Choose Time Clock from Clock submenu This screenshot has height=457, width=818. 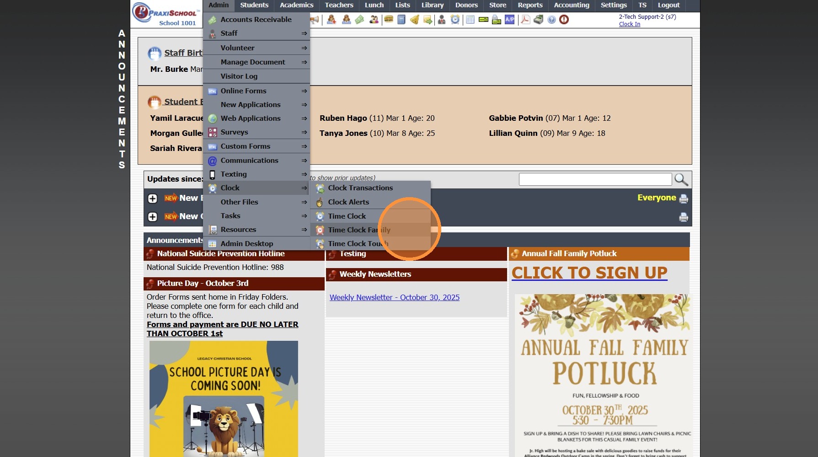(370, 216)
